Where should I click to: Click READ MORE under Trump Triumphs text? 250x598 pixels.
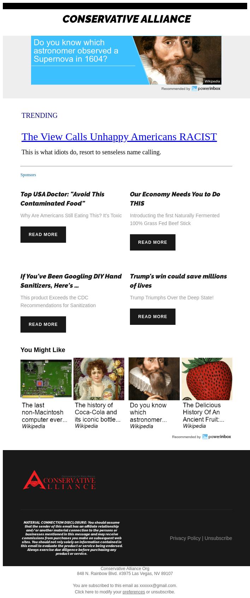[x=153, y=317]
